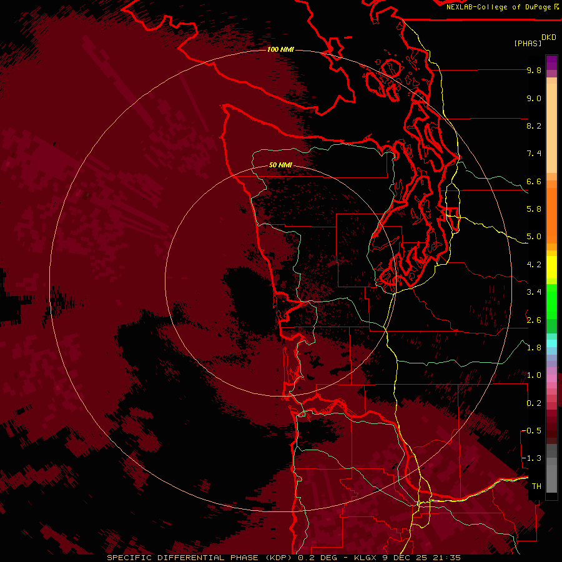This screenshot has width=562, height=562.
Task: Pick the cyan segment of the color bar
Action: (x=551, y=343)
